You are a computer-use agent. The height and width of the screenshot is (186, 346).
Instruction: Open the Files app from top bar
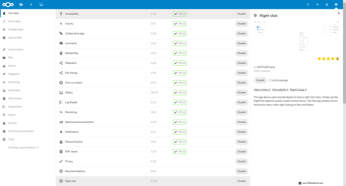(x=21, y=5)
